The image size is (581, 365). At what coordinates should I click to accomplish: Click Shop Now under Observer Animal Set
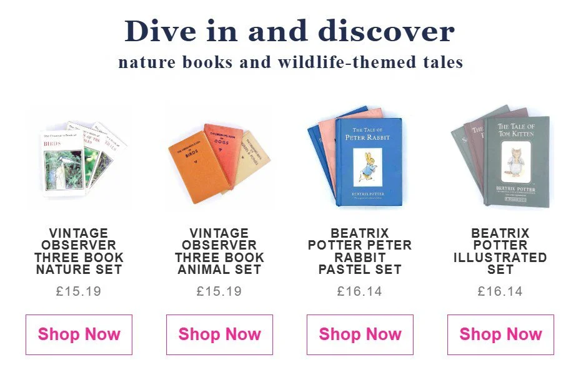[x=219, y=334]
